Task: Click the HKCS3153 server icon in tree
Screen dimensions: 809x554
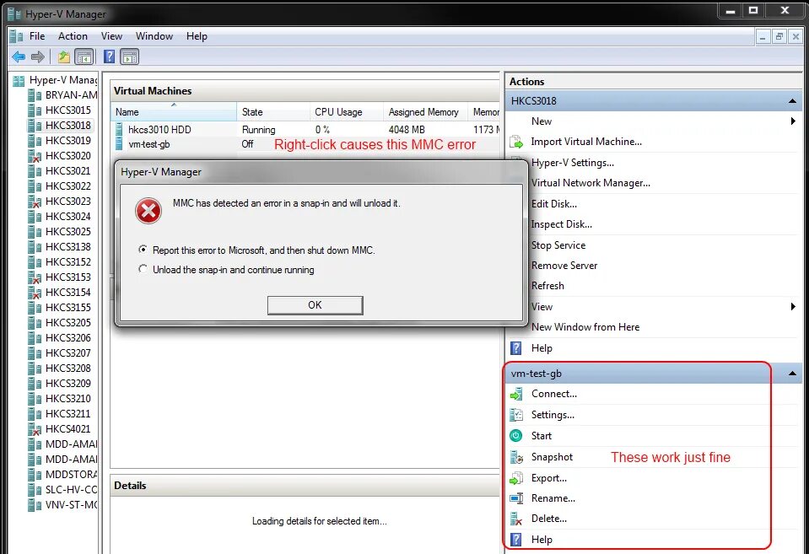Action: point(35,277)
